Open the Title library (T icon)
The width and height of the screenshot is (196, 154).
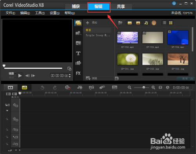pyautogui.click(x=78, y=53)
